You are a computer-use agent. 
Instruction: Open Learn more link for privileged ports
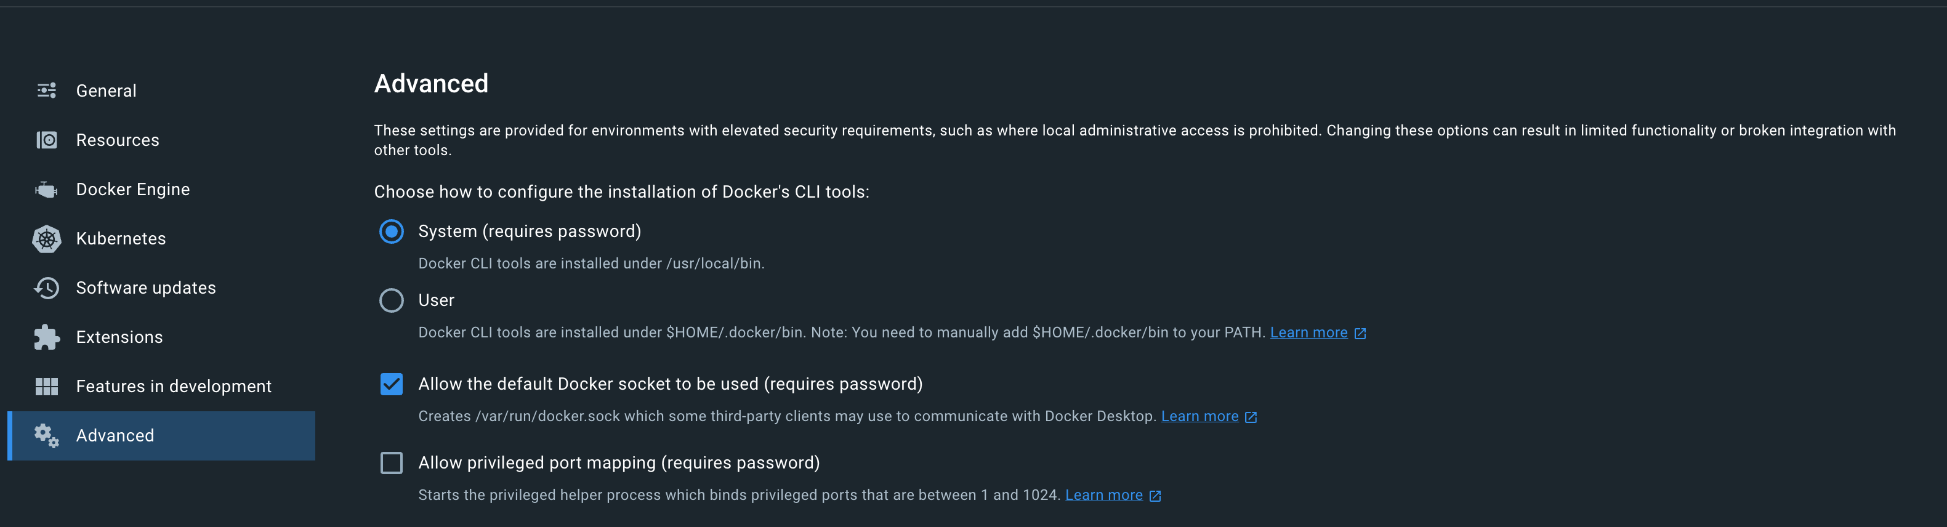point(1103,495)
